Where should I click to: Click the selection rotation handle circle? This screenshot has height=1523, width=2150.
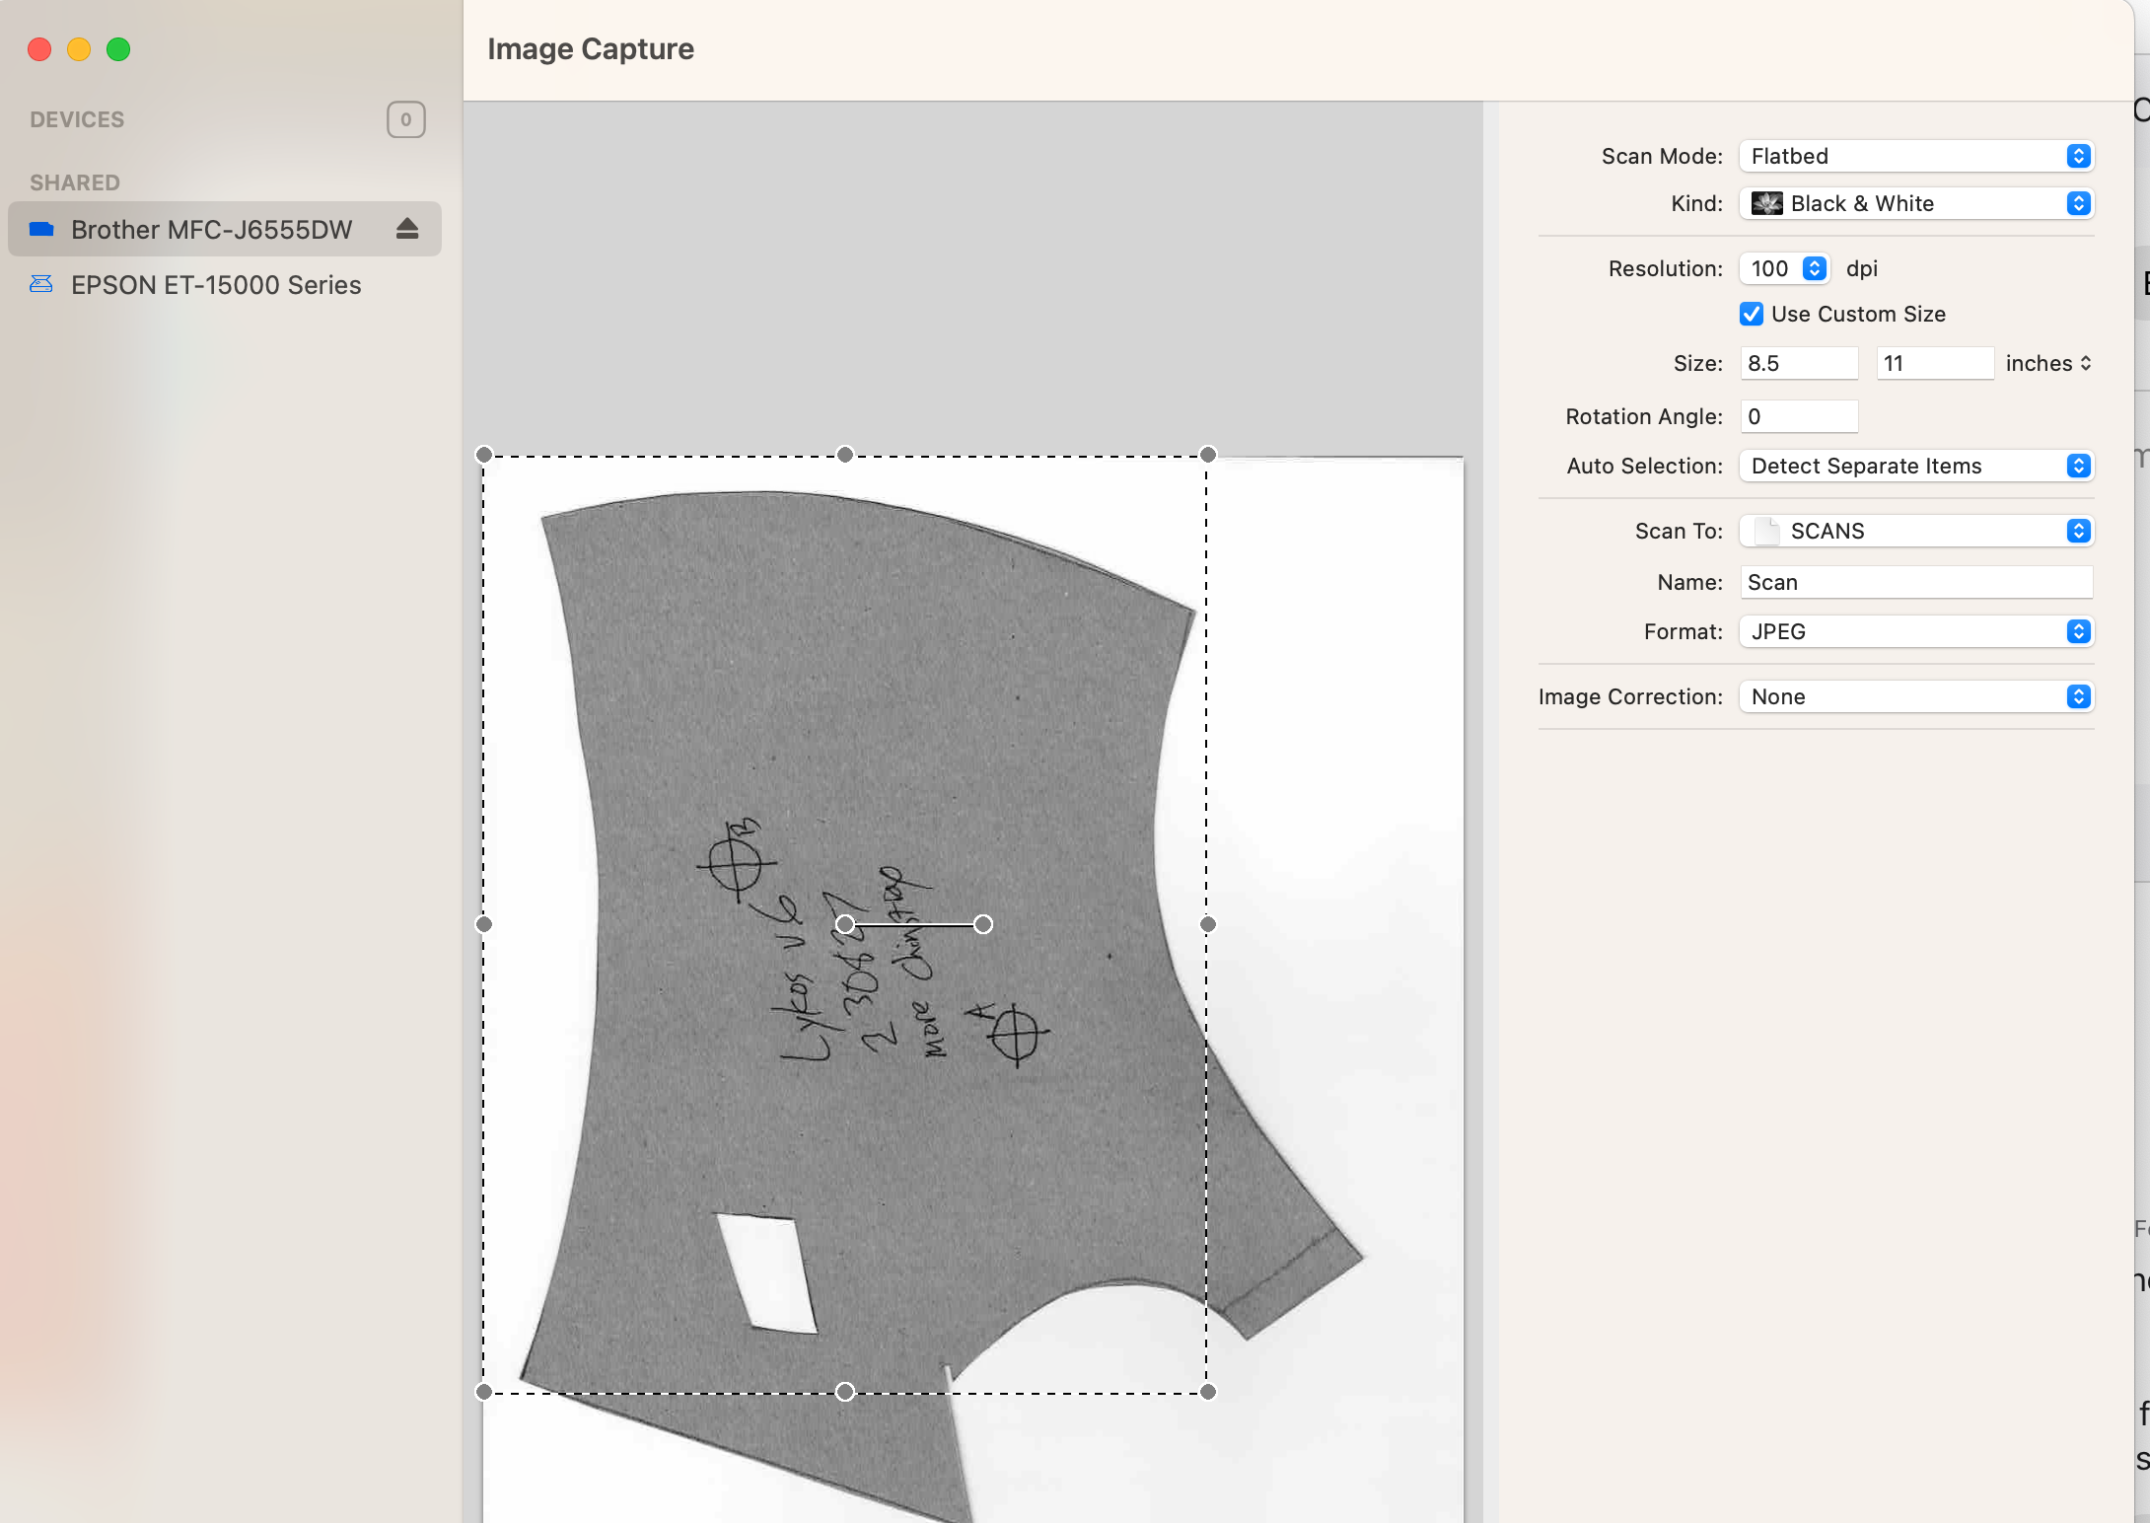pyautogui.click(x=983, y=924)
